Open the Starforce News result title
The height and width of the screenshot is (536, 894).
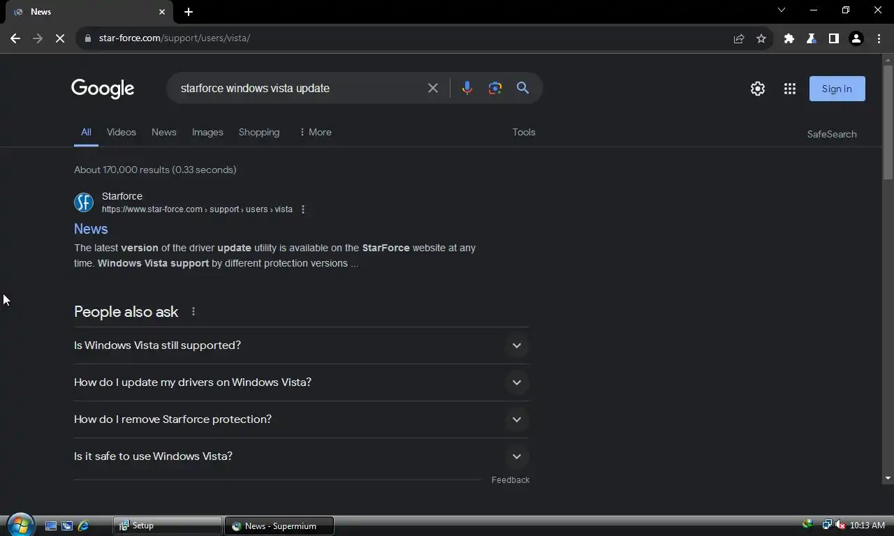click(91, 229)
